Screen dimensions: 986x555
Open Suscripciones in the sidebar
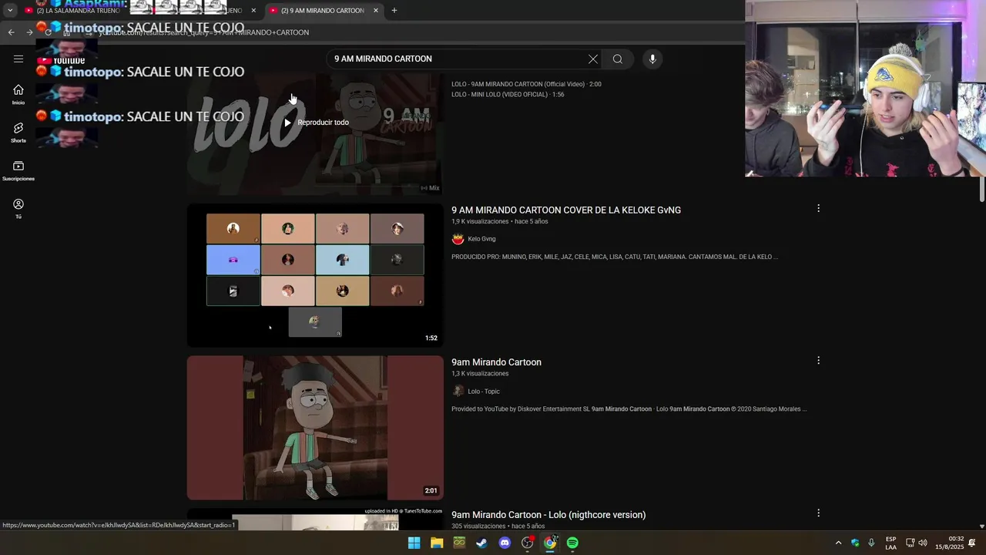click(x=18, y=170)
